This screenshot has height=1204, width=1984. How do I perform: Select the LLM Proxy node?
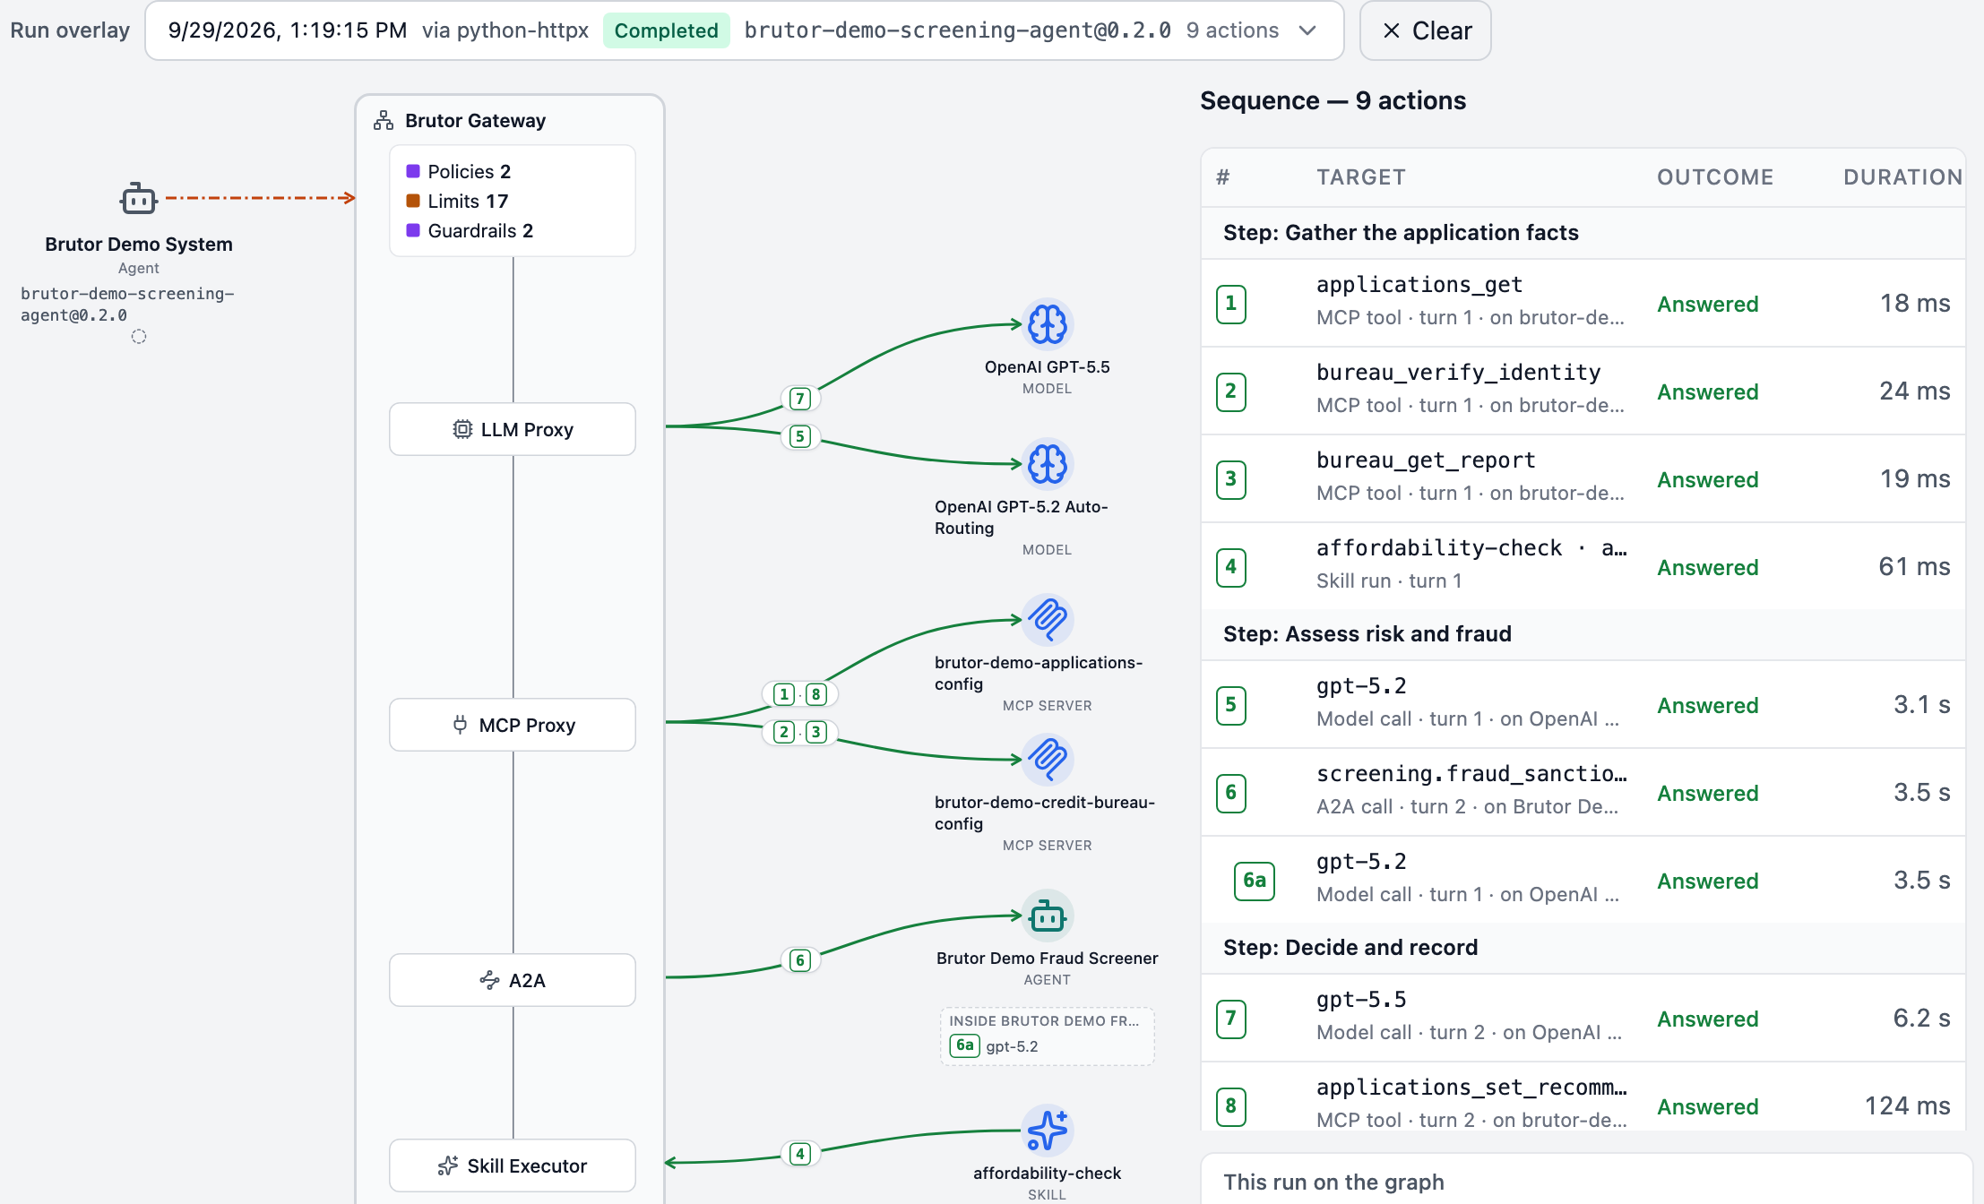[513, 429]
